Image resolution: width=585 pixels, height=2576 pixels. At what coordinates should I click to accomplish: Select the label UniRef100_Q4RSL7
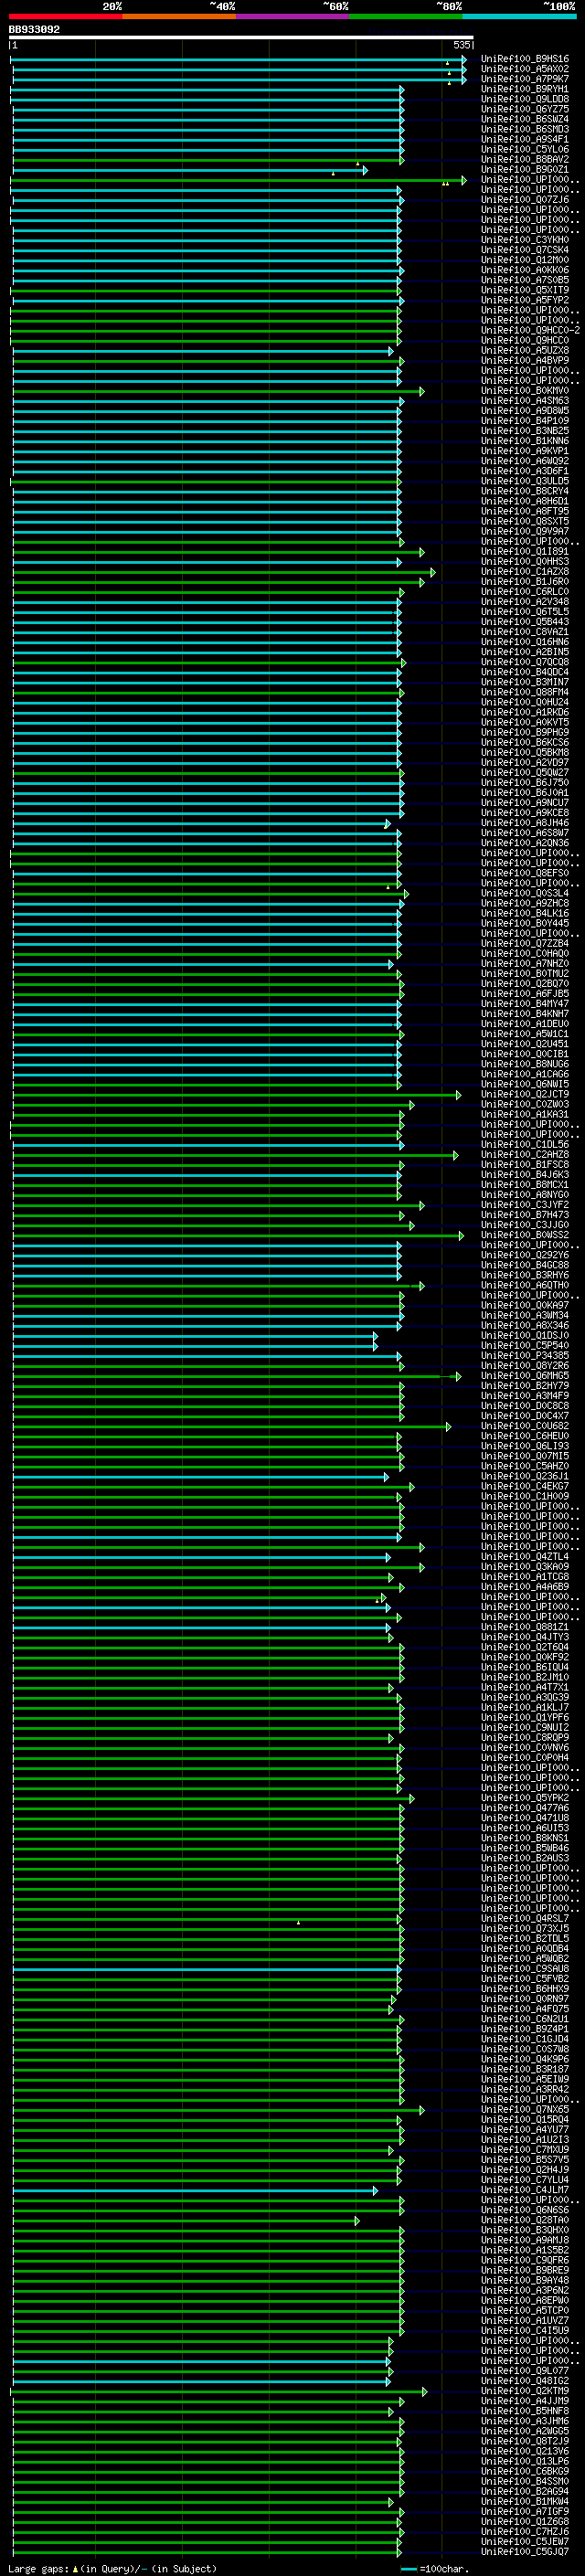point(525,1919)
